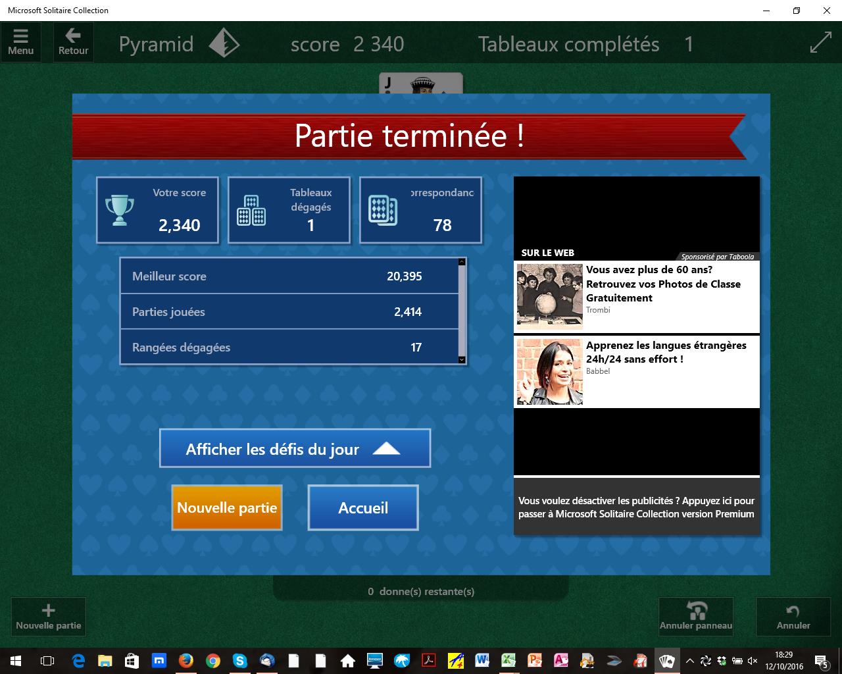Click the Nouvelle partie plus icon at bottom left
Viewport: 842px width, 674px height.
(48, 616)
